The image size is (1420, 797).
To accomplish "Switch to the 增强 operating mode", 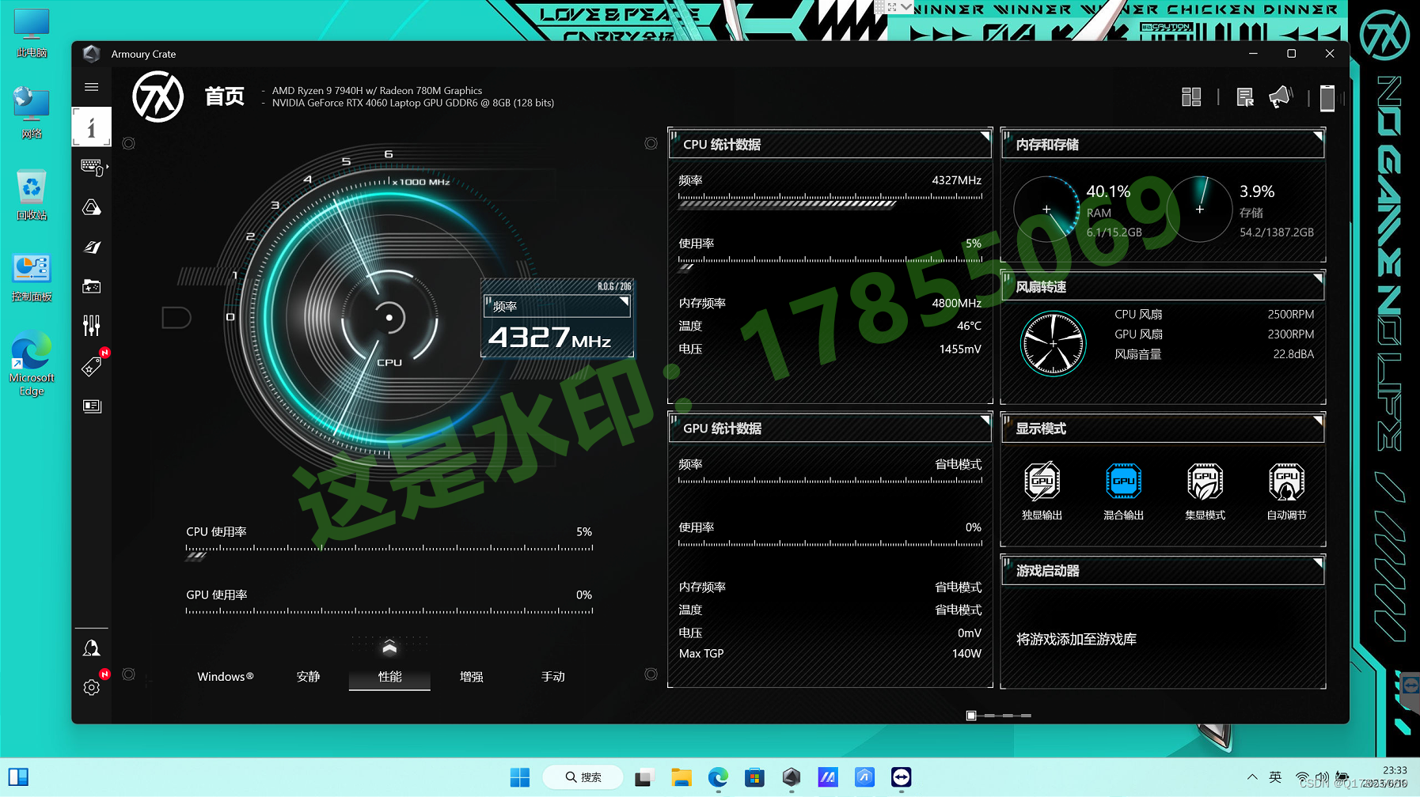I will tap(471, 677).
